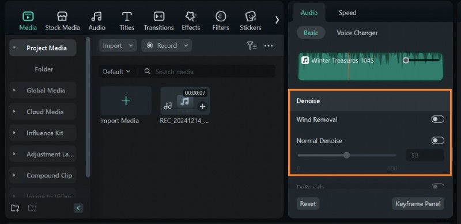
Task: Click the search magnifier icon
Action: pyautogui.click(x=148, y=71)
